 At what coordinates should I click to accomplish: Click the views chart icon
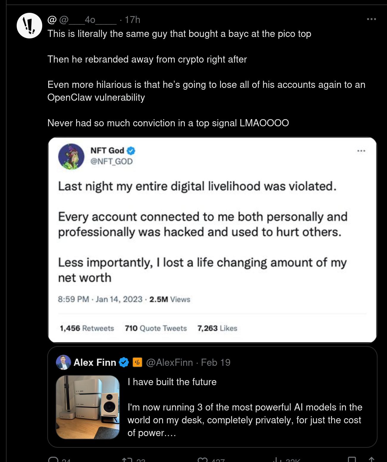point(277,460)
